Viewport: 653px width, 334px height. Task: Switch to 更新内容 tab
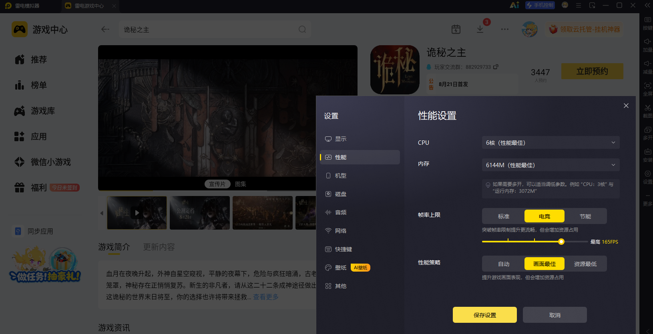159,247
